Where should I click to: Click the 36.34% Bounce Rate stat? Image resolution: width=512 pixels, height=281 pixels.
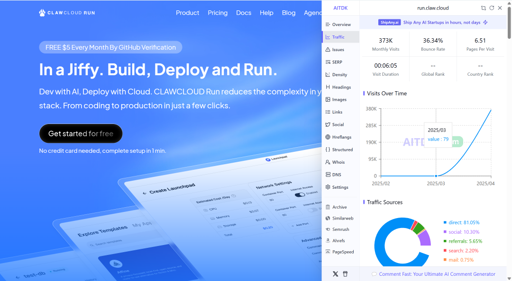pyautogui.click(x=433, y=44)
